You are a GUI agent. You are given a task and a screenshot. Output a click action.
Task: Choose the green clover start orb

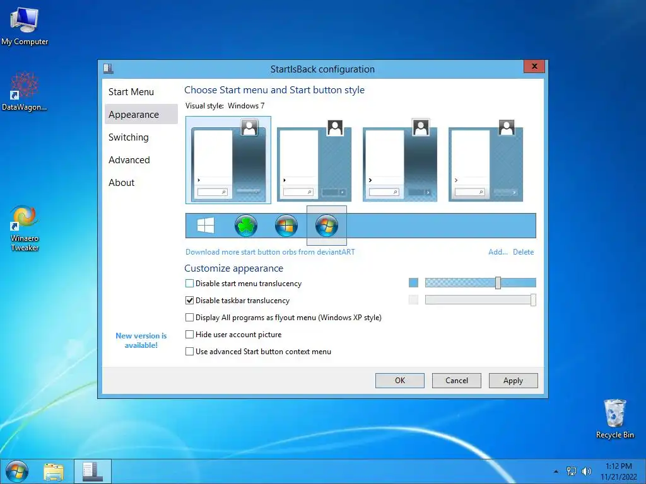[x=246, y=226]
